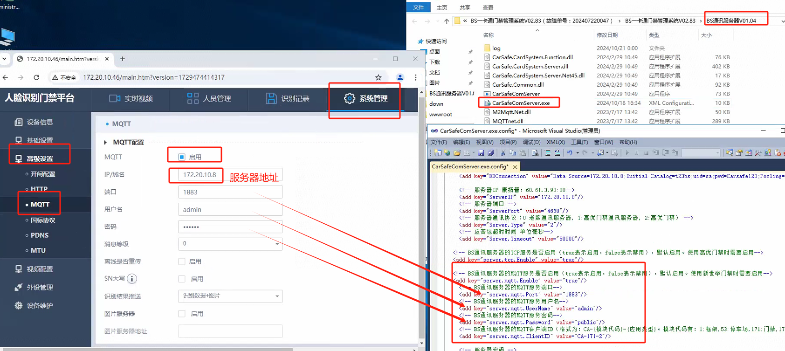The height and width of the screenshot is (351, 785).
Task: Reload the browser page
Action: tap(36, 77)
